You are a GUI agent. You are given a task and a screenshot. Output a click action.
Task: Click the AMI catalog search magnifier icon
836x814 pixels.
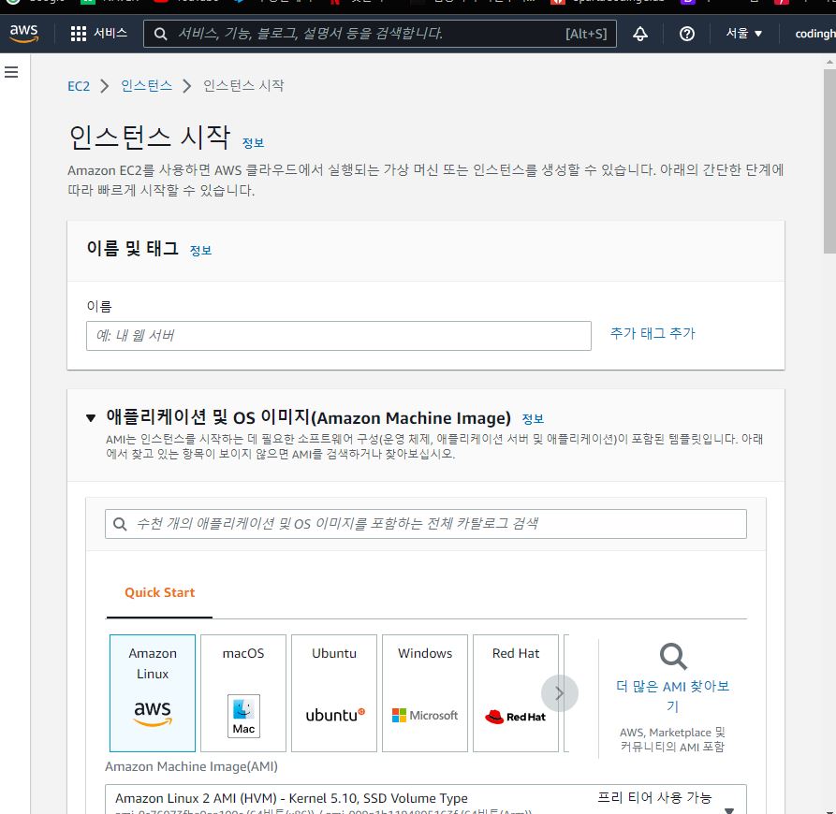coord(120,524)
